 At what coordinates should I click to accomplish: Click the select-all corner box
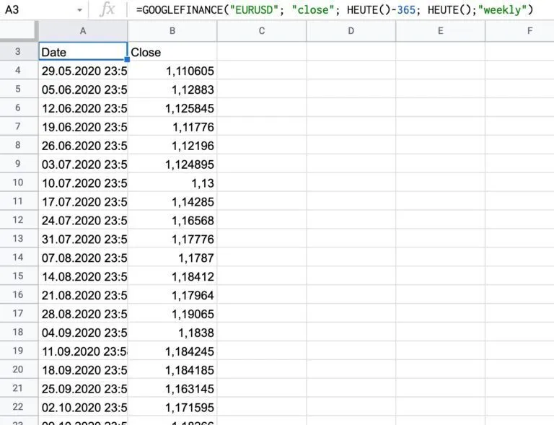[x=18, y=31]
